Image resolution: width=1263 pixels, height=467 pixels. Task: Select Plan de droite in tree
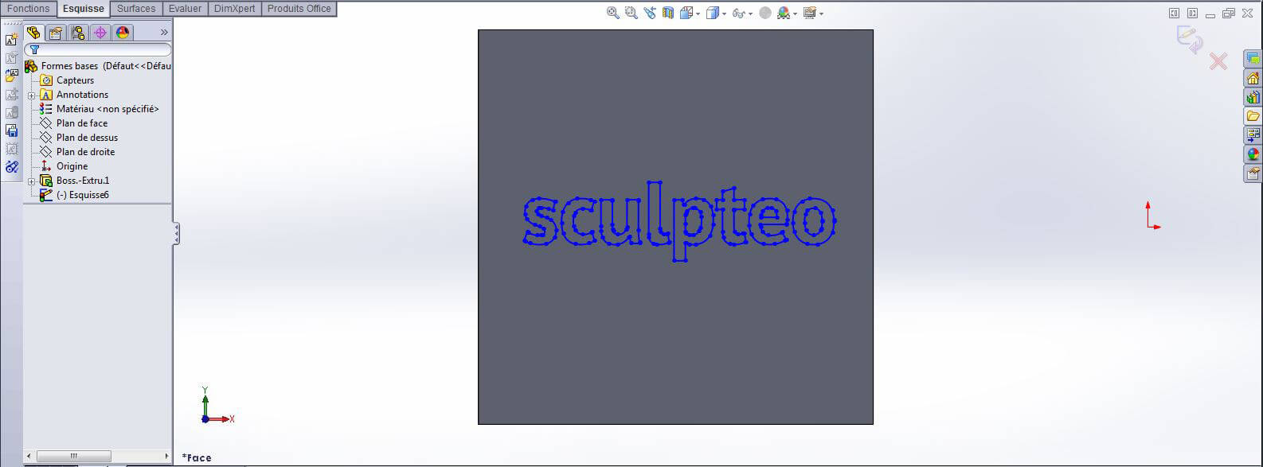pos(77,152)
